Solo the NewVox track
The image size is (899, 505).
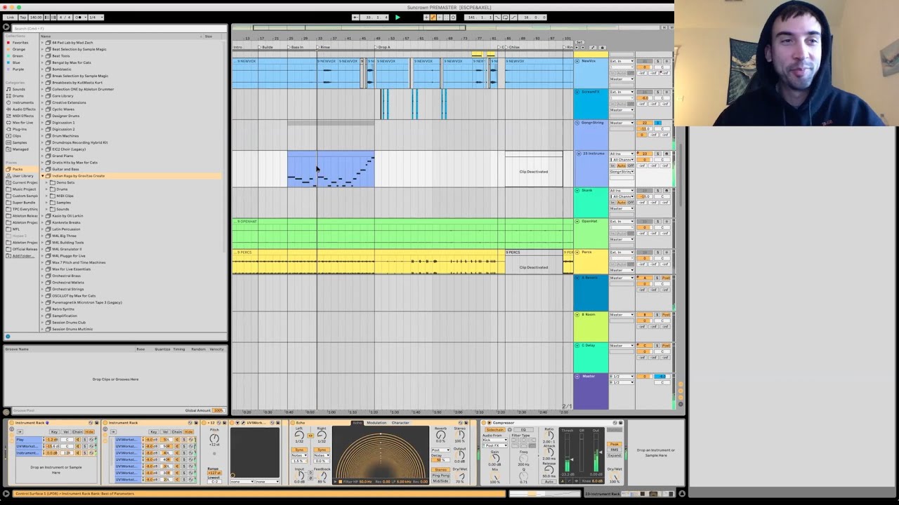pyautogui.click(x=658, y=62)
